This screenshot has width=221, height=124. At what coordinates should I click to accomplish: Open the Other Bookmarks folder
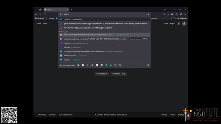click(180, 18)
